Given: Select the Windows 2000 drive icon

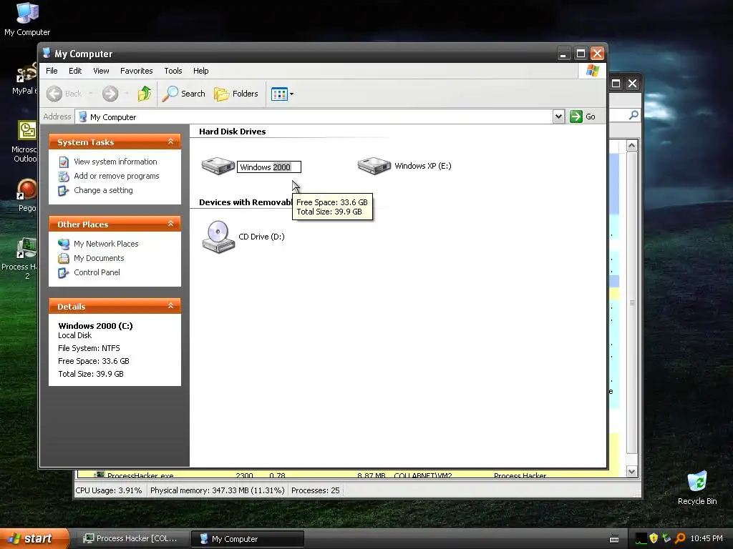Looking at the screenshot, I should [x=218, y=166].
